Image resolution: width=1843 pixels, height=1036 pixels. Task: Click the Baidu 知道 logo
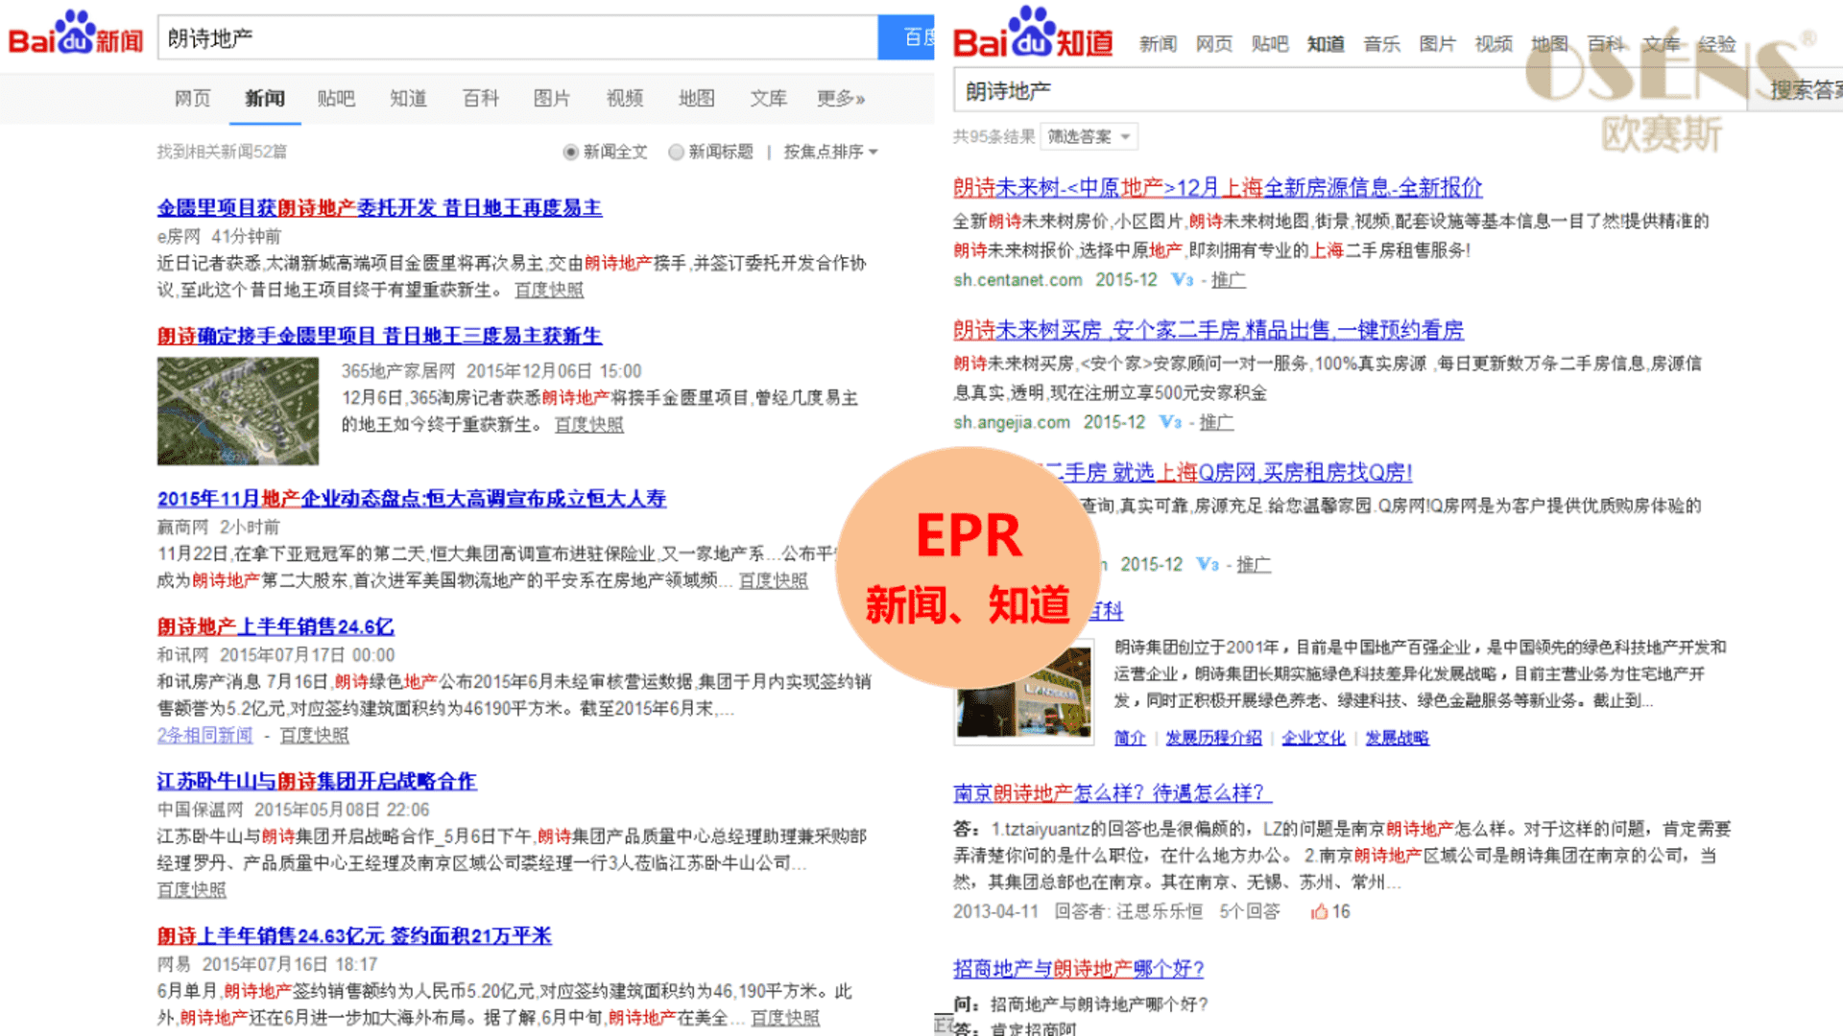click(x=1033, y=35)
